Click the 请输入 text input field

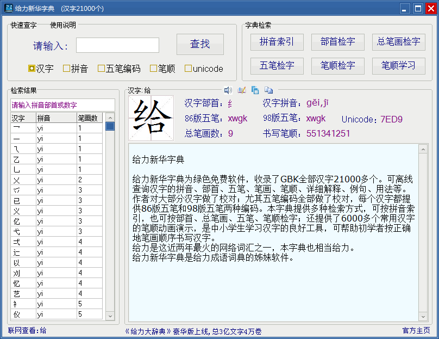[117, 45]
